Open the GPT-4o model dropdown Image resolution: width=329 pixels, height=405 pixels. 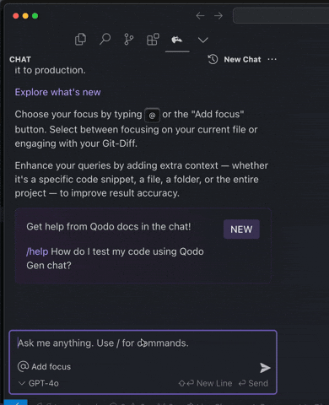(x=39, y=383)
